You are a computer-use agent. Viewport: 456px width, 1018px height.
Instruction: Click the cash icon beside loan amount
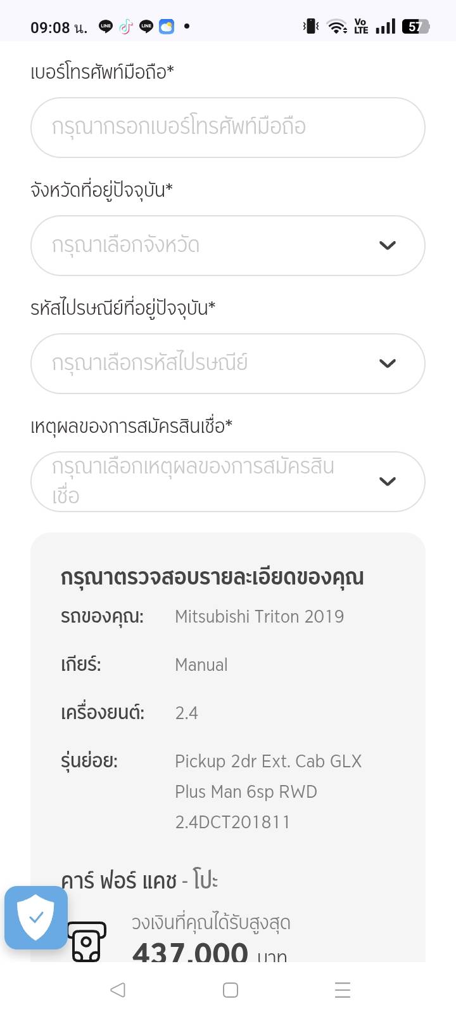[x=87, y=942]
